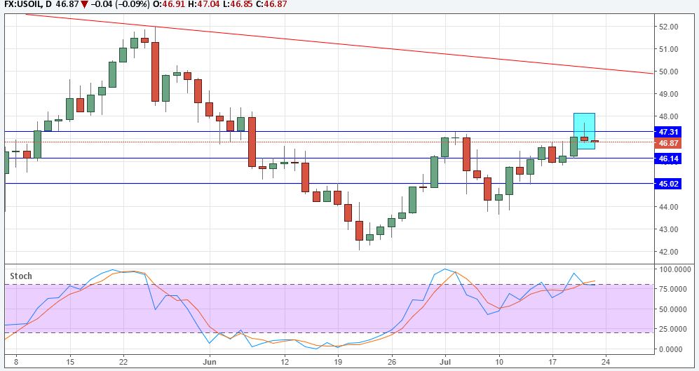Click the 24 date label on time axis
This screenshot has width=699, height=371.
coord(605,362)
